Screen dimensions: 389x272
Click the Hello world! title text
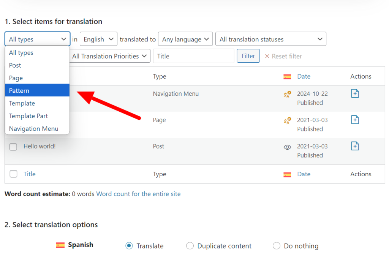40,146
